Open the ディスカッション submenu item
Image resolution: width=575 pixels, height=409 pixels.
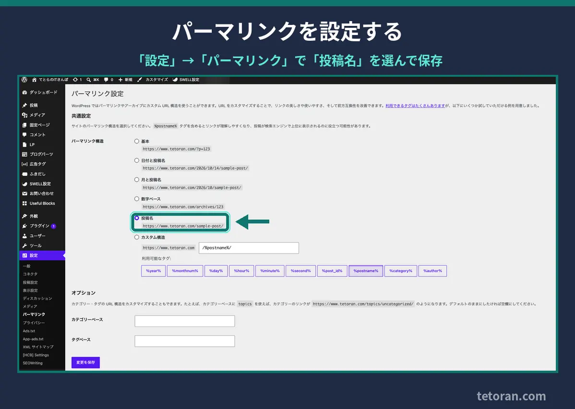click(x=37, y=299)
